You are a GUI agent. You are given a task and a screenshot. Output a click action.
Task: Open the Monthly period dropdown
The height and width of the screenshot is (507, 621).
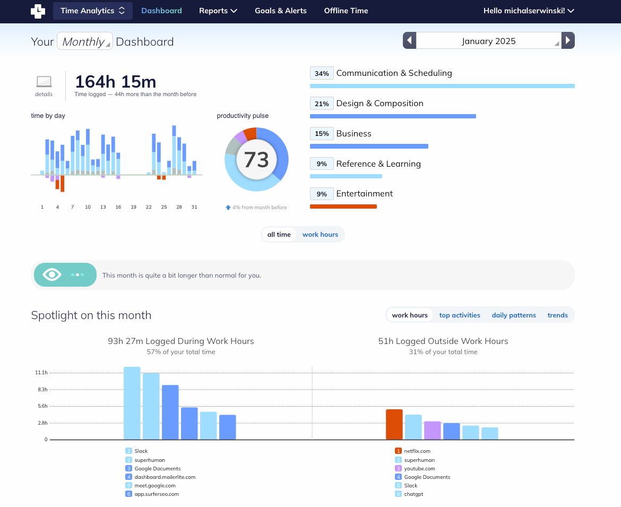click(x=85, y=41)
